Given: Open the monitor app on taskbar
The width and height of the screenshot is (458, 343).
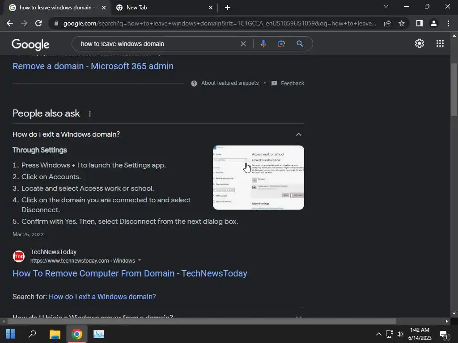Looking at the screenshot, I should click(x=99, y=334).
